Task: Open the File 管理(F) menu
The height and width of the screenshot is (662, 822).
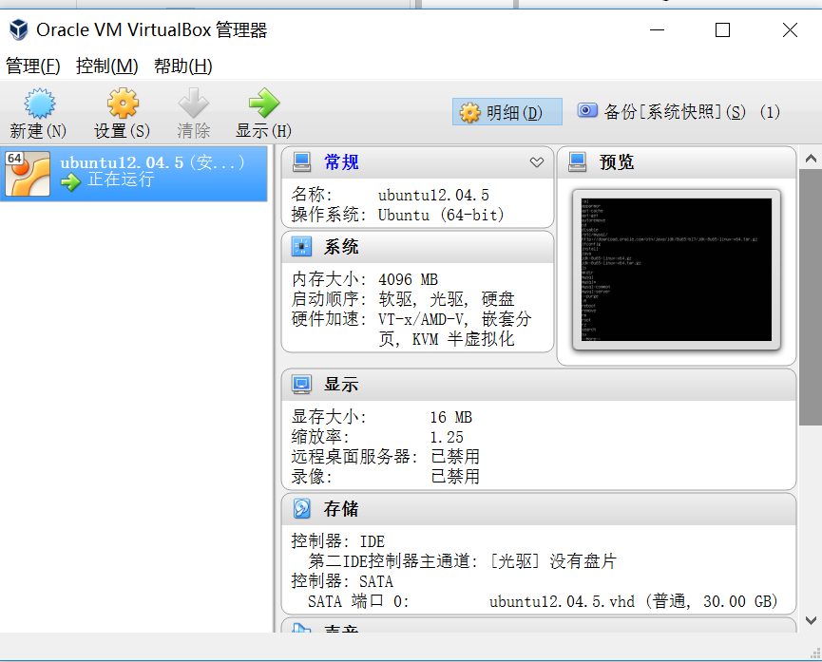Action: click(32, 66)
